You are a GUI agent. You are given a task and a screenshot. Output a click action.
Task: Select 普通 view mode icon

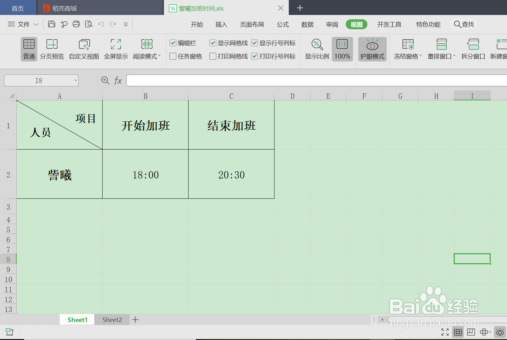click(x=29, y=49)
